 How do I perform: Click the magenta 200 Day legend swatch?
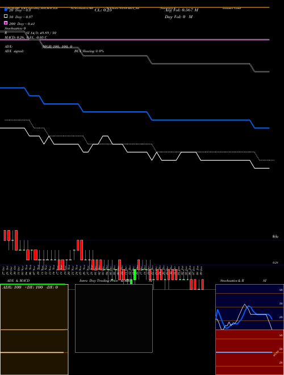point(6,23)
